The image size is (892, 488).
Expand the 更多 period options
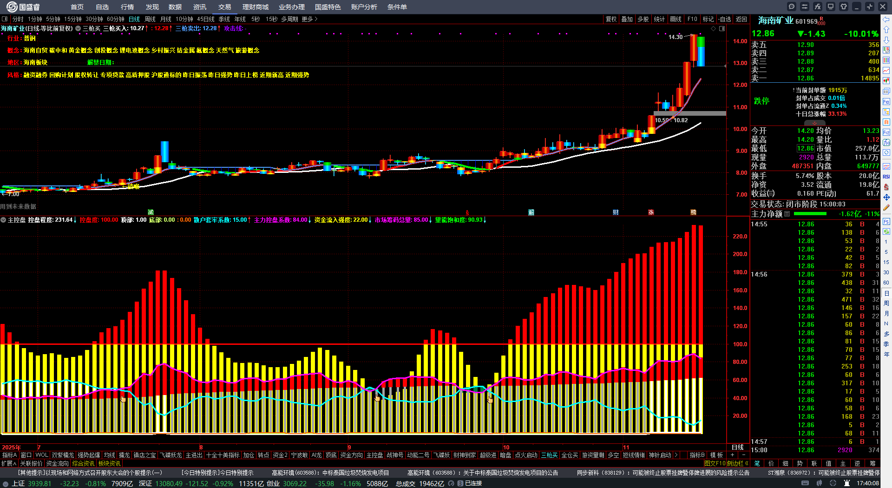tap(310, 19)
